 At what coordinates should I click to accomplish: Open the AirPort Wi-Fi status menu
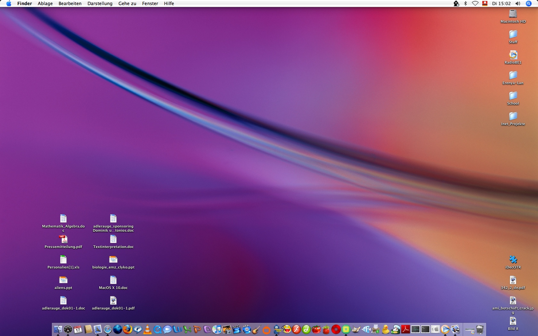(475, 4)
